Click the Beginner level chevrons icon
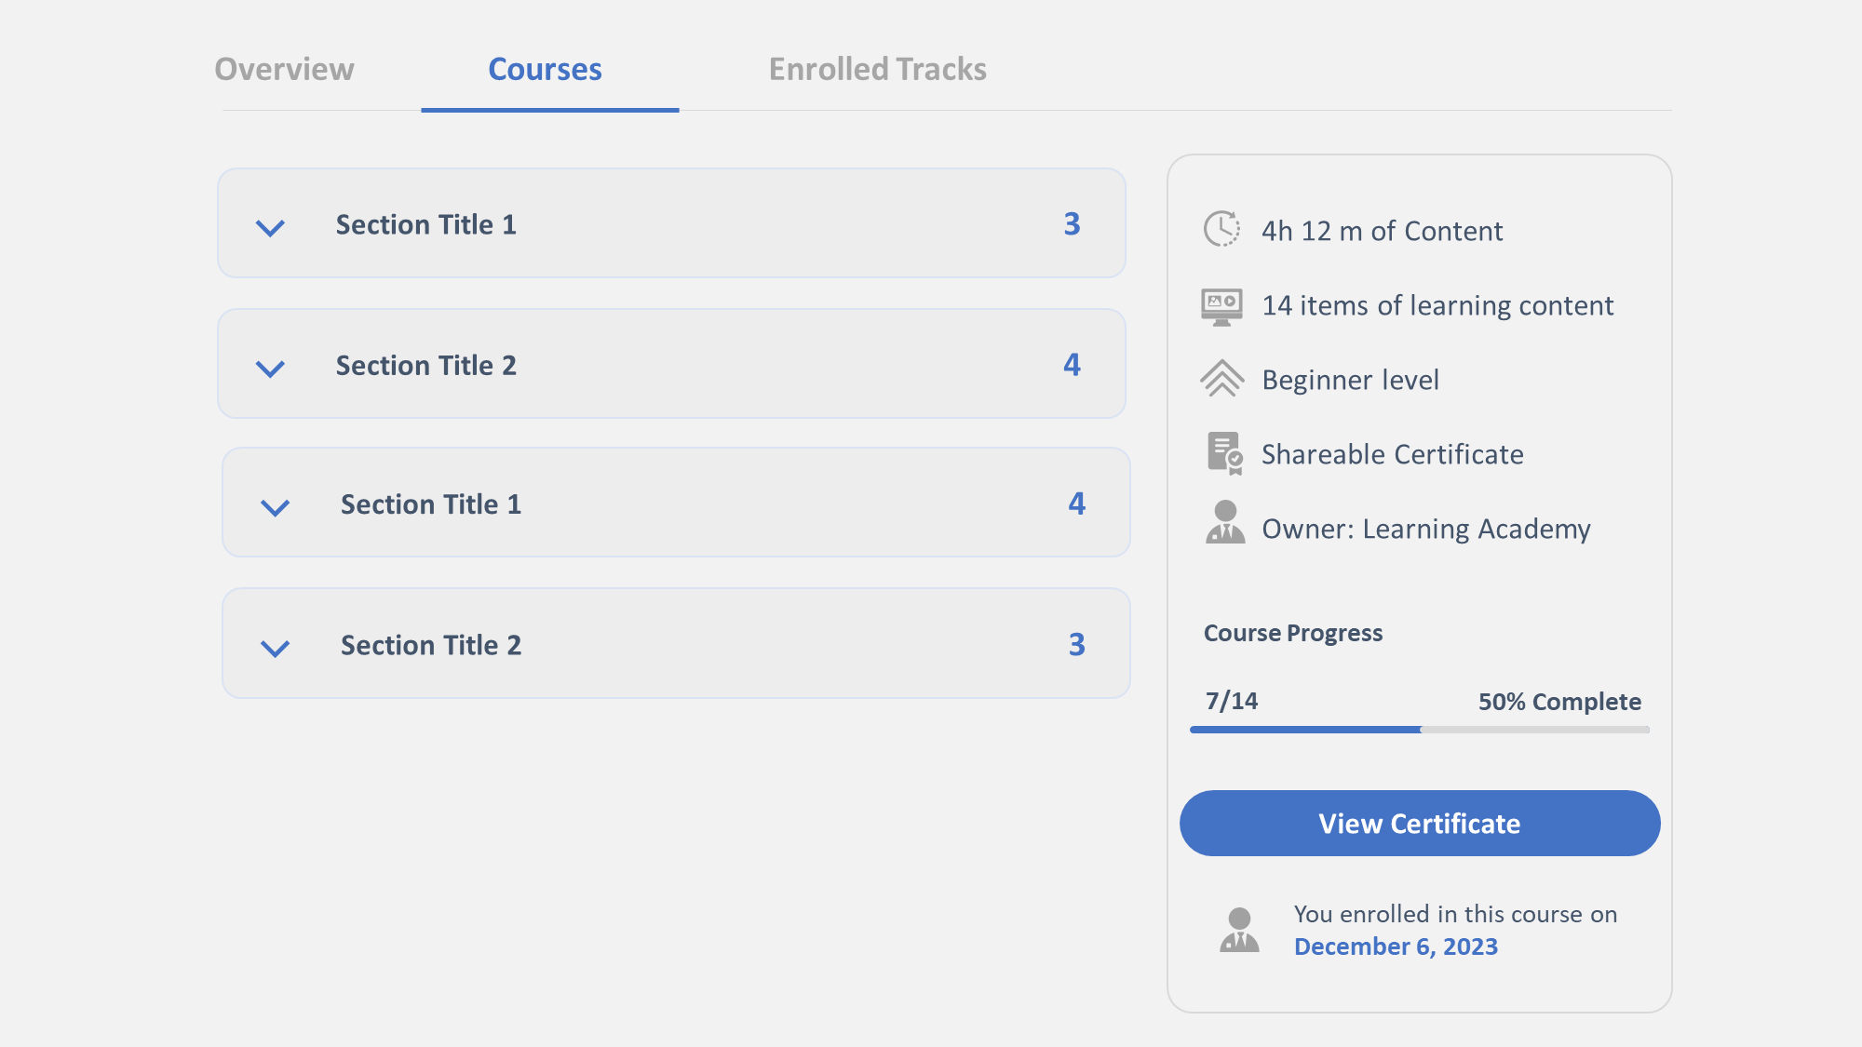 (1221, 379)
